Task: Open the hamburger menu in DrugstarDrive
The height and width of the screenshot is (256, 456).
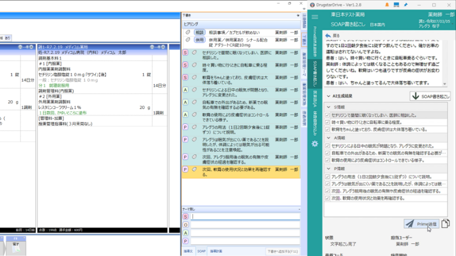Action: (315, 17)
